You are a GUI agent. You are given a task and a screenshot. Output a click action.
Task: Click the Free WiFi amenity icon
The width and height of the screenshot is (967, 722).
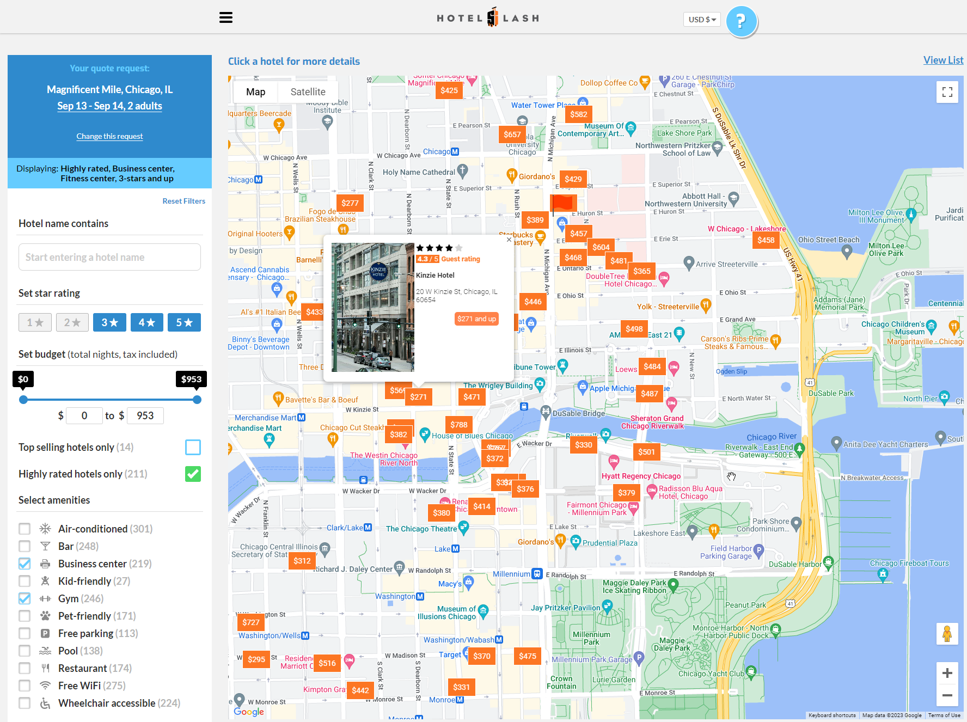[x=45, y=686]
